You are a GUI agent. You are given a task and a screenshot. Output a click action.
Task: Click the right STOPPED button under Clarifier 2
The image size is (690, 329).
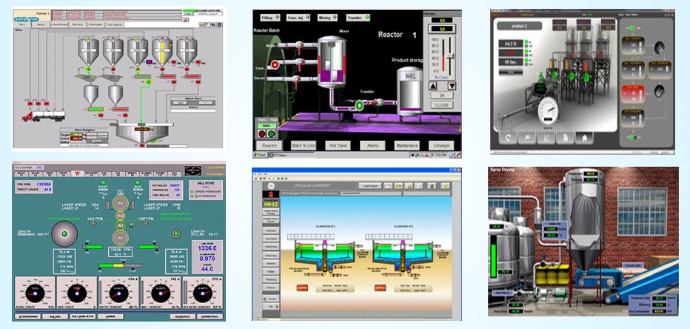coord(379,288)
